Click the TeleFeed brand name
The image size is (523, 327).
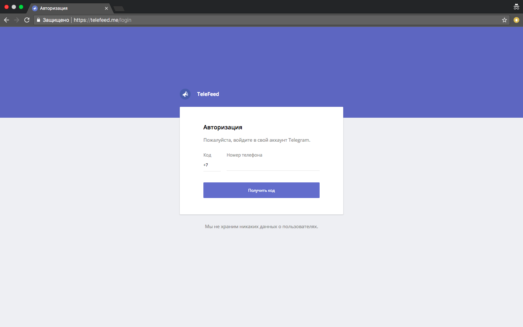(208, 94)
